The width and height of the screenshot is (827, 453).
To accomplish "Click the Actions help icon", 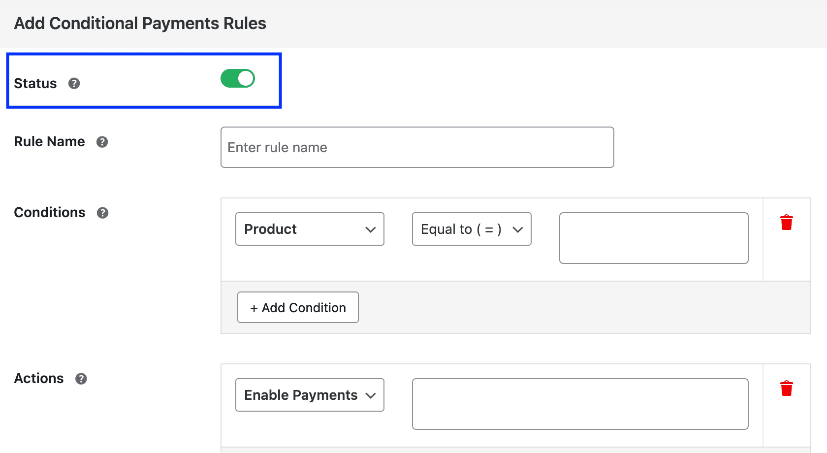I will (82, 379).
